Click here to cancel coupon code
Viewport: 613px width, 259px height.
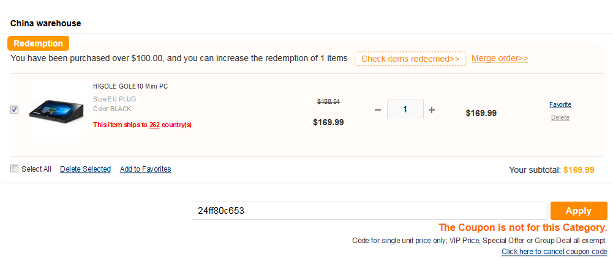click(554, 252)
